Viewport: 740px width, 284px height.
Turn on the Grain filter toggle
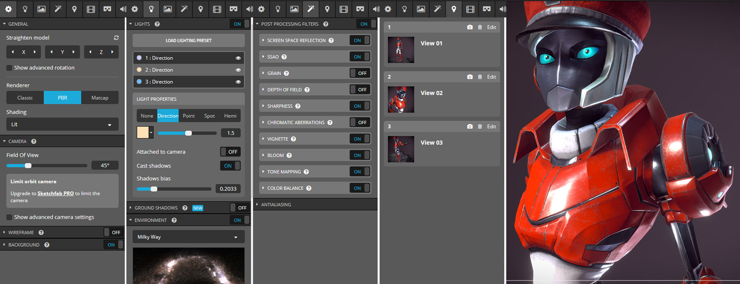pyautogui.click(x=360, y=73)
